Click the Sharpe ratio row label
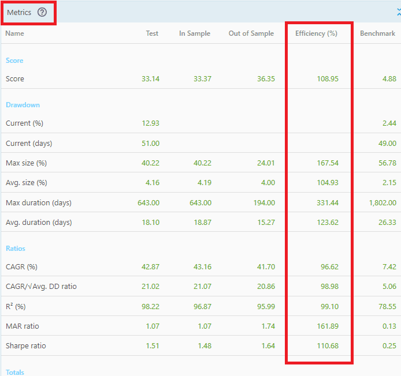The height and width of the screenshot is (376, 401). [26, 346]
